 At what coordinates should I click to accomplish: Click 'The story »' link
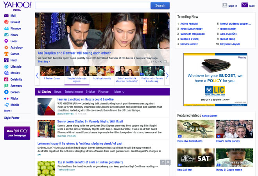pyautogui.click(x=44, y=61)
